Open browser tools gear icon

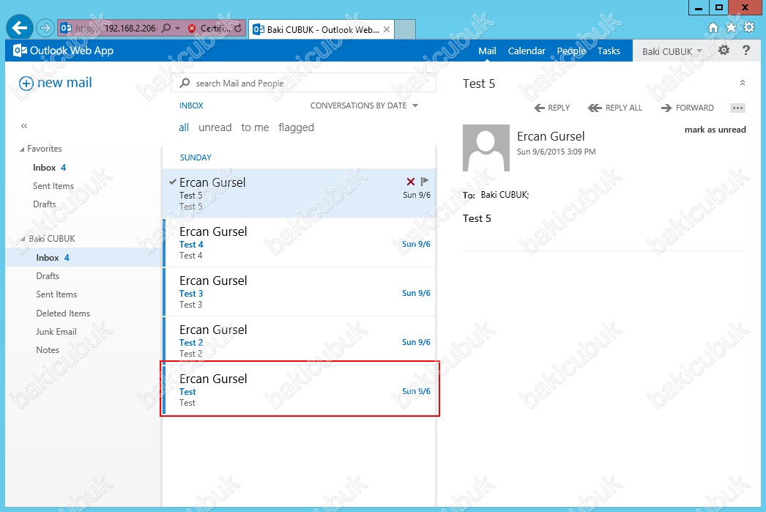749,28
